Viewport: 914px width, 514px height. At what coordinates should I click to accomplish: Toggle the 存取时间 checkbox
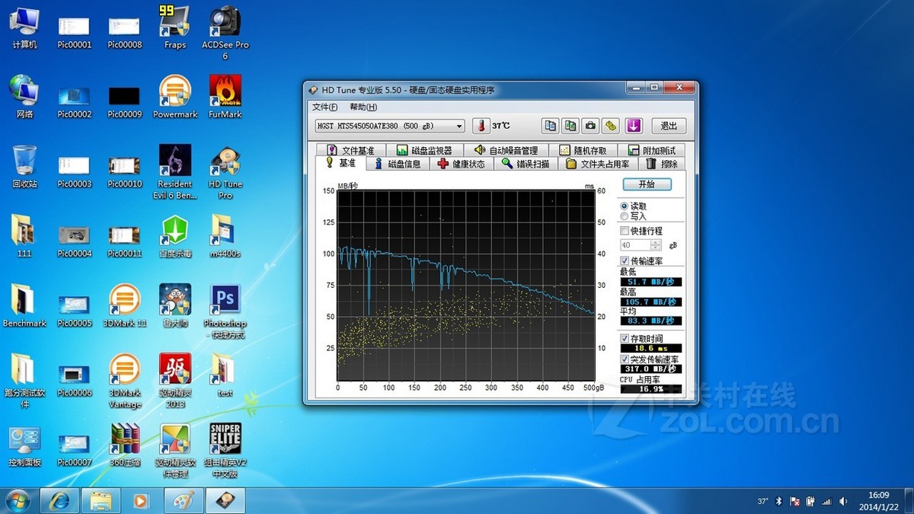click(x=625, y=338)
